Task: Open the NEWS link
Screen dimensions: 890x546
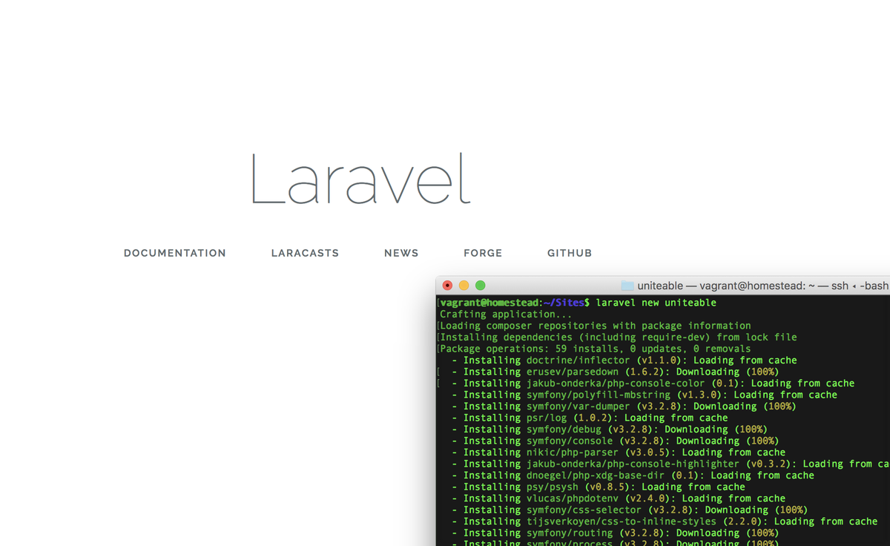Action: point(401,253)
